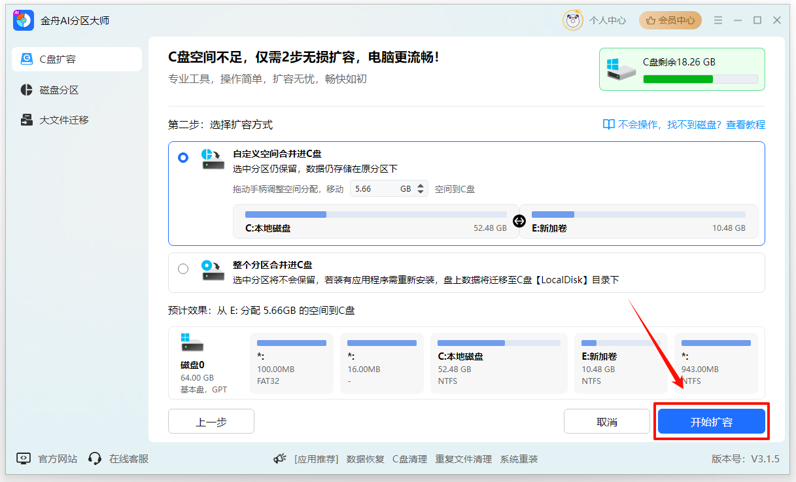Open the hamburger menu at top right
This screenshot has width=796, height=482.
(718, 20)
